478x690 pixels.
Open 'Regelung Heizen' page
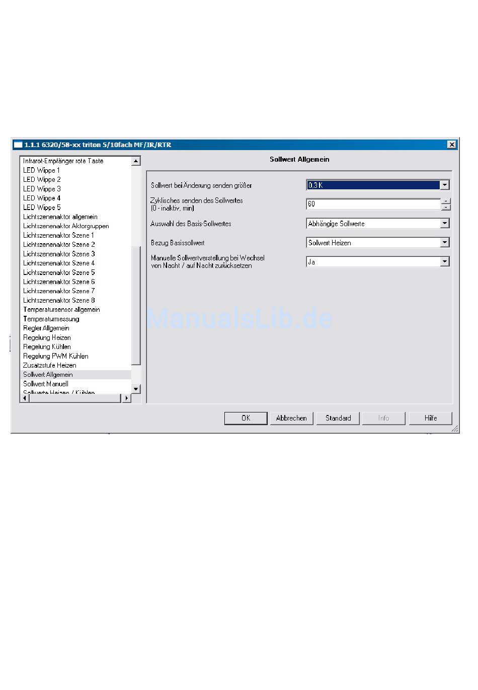[x=47, y=337]
